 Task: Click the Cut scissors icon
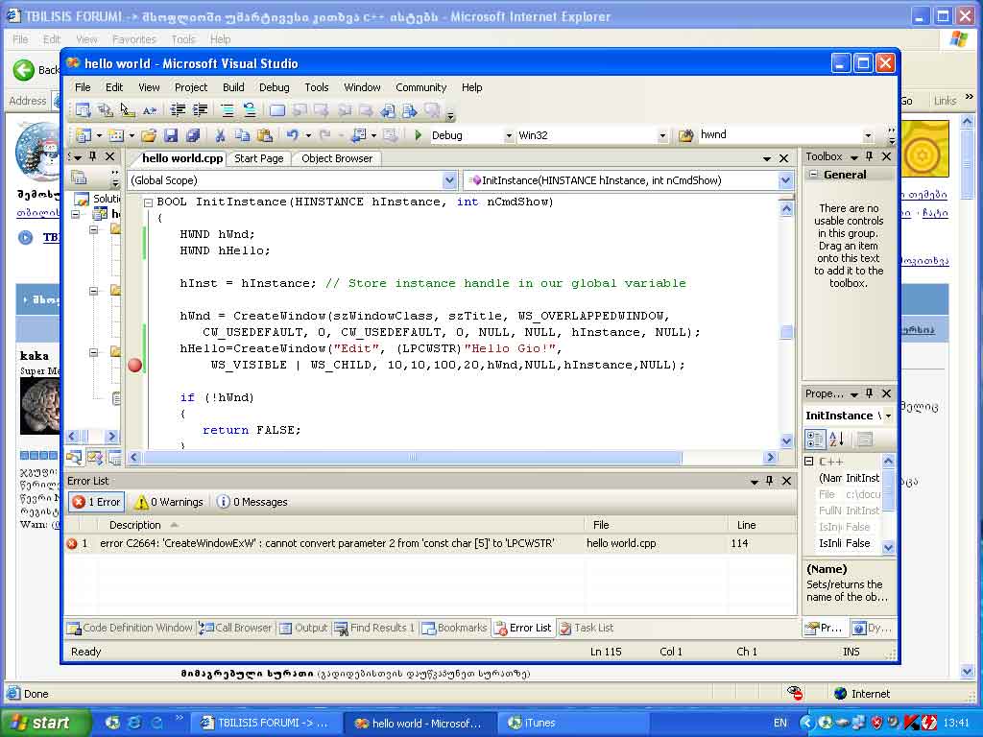(220, 134)
